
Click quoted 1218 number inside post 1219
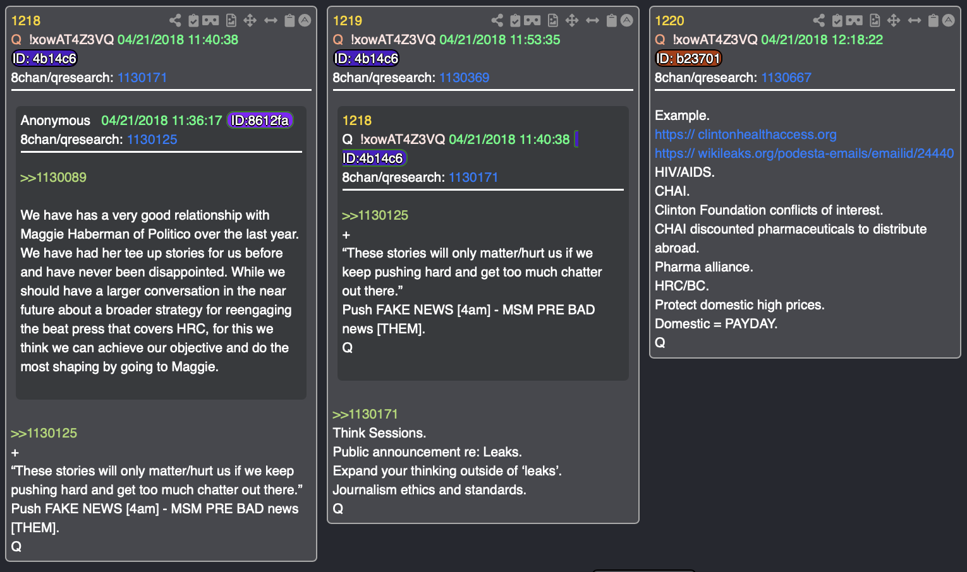click(x=357, y=121)
